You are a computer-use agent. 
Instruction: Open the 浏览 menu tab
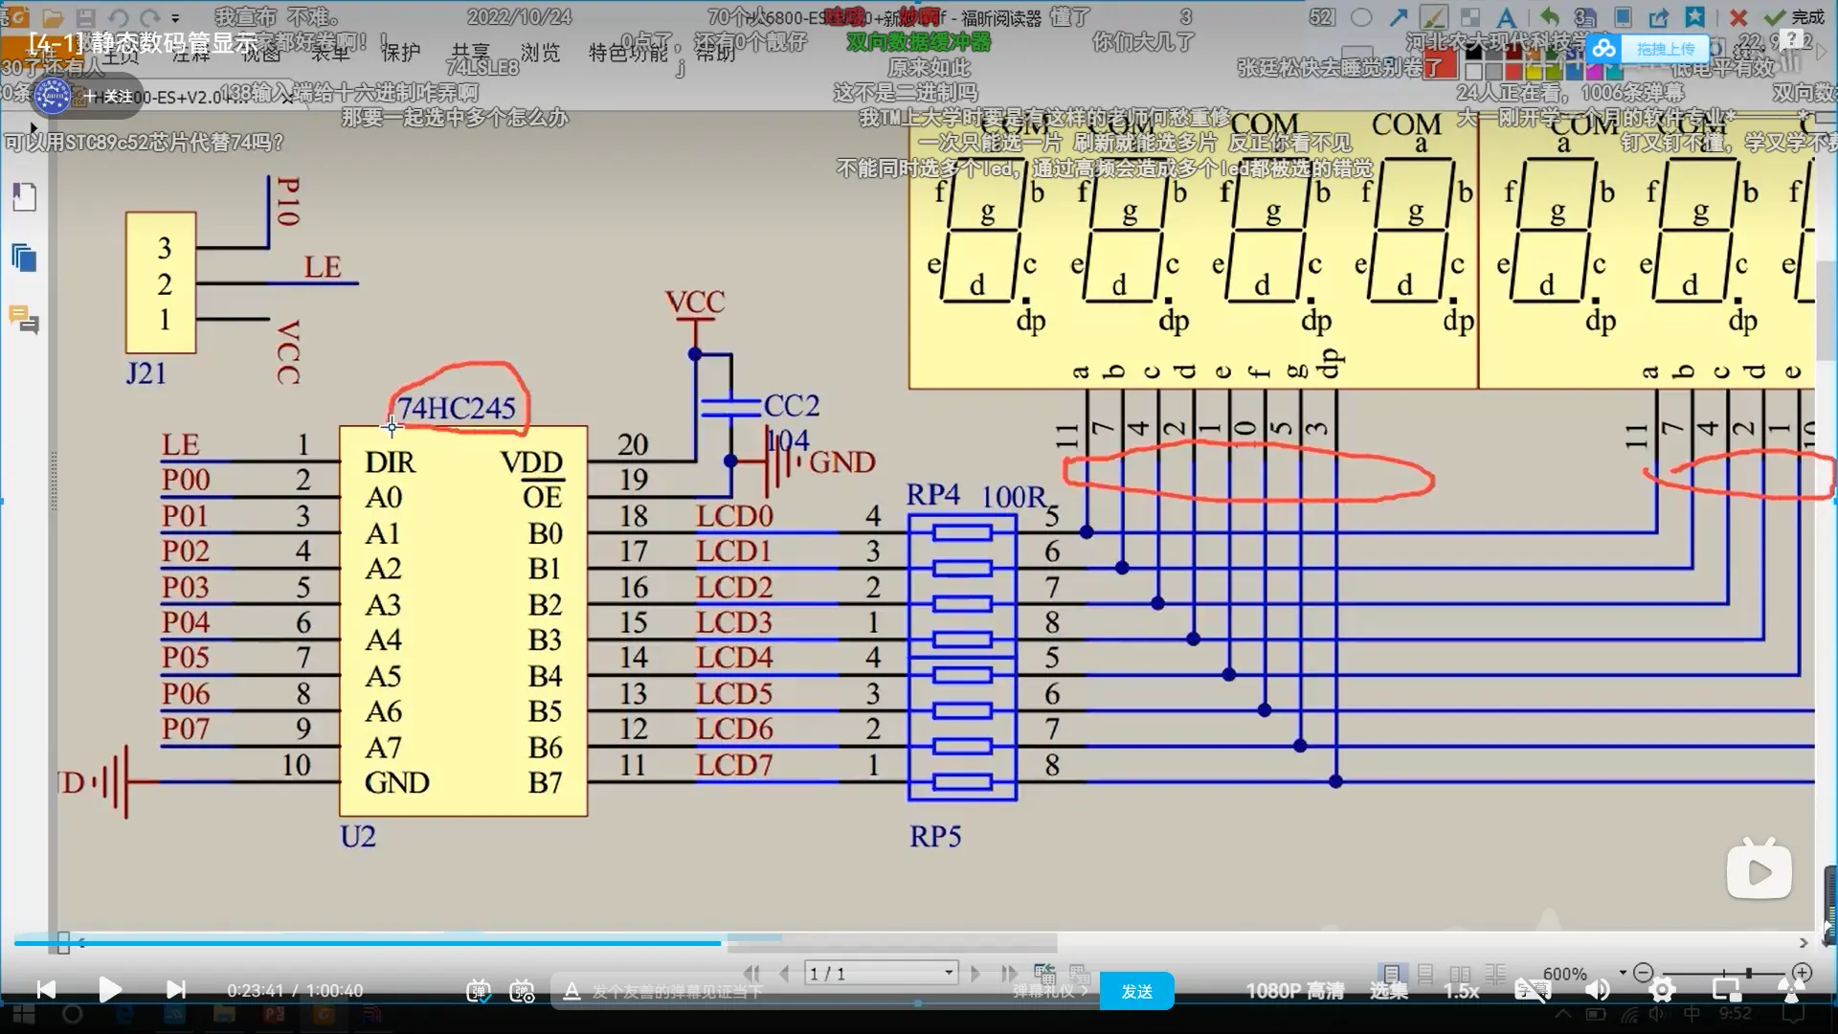[x=540, y=52]
